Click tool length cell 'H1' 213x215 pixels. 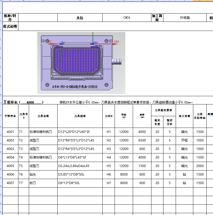(108, 132)
